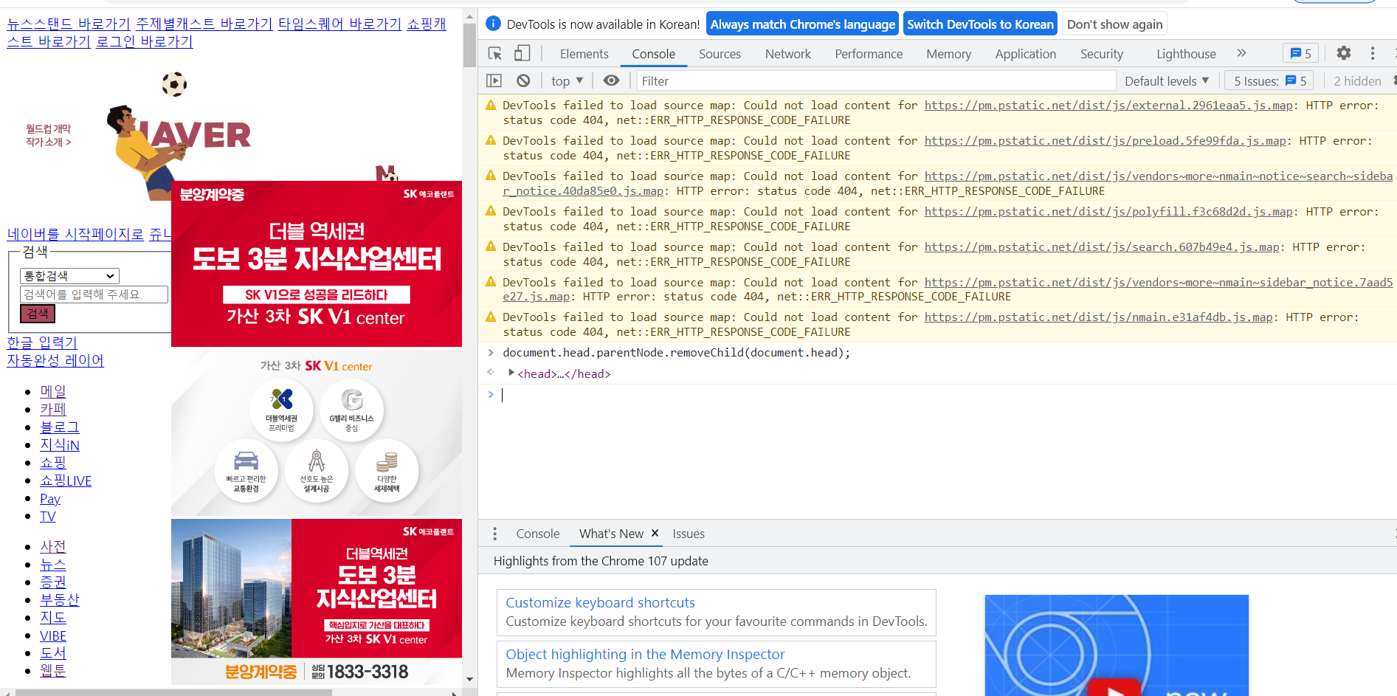Click the page horizontal scrollbar
The height and width of the screenshot is (696, 1397).
(x=173, y=692)
